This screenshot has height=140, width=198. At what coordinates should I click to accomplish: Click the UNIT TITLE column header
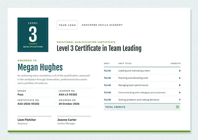[125, 63]
